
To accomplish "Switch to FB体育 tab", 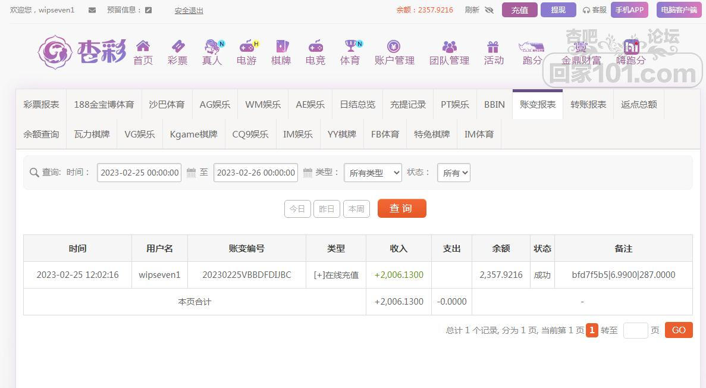I will pyautogui.click(x=385, y=134).
